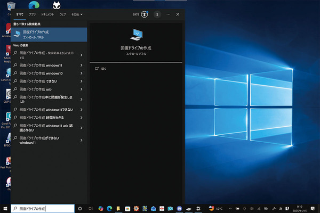
Task: Expand chevron for 回復ドライブの作成 できない
Action: point(81,81)
